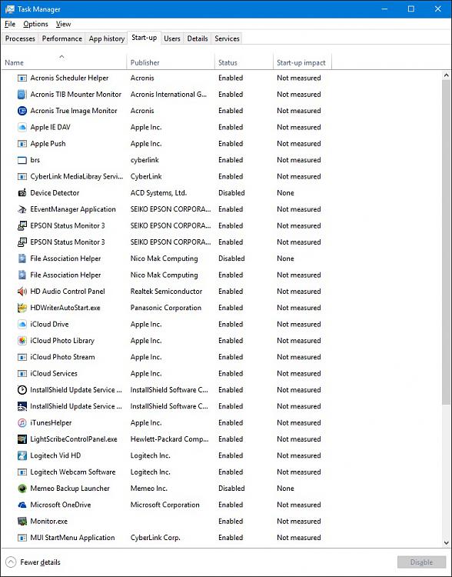Click the MUI StartMenu Application icon
This screenshot has width=452, height=577.
22,538
